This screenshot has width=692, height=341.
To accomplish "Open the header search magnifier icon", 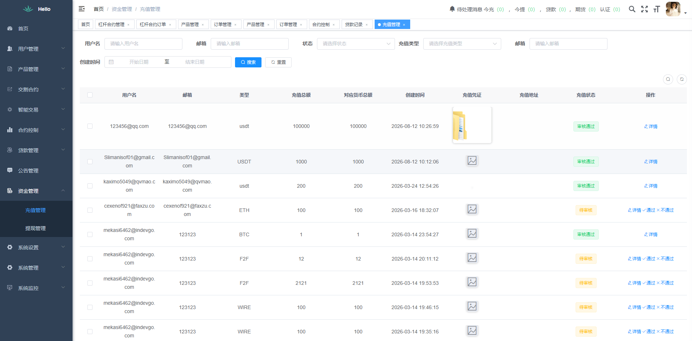I will (632, 9).
